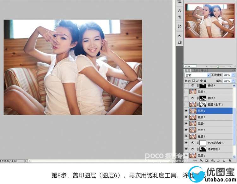
Task: Select the 色相/饱和度 1 white mask thumbnail
Action: [x=203, y=143]
